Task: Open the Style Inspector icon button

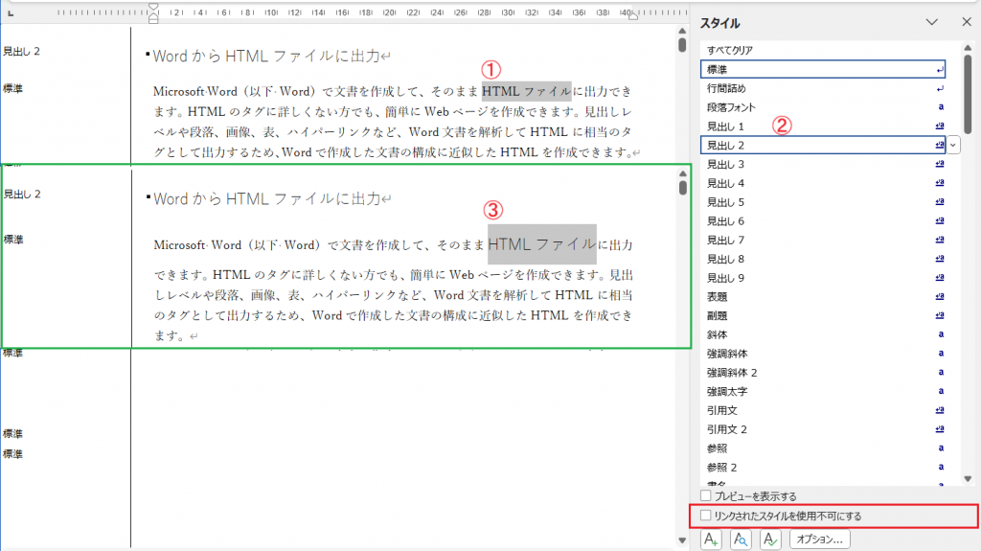Action: 741,540
